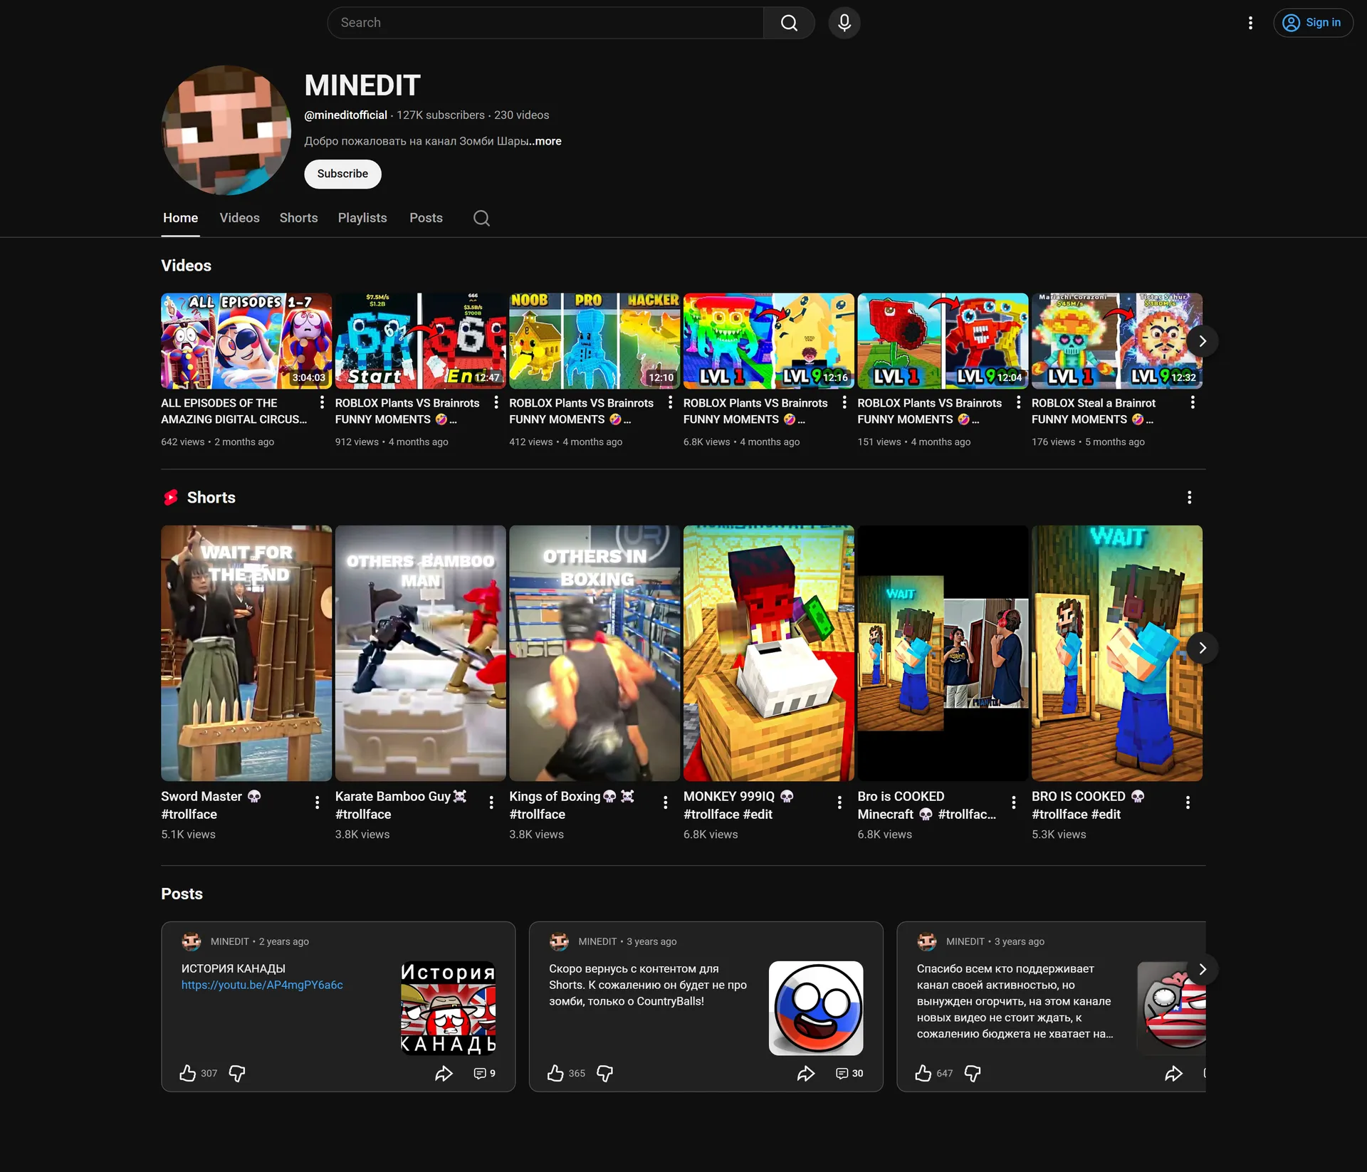Image resolution: width=1367 pixels, height=1172 pixels.
Task: Open the Sword Master #trollface short title
Action: 211,805
